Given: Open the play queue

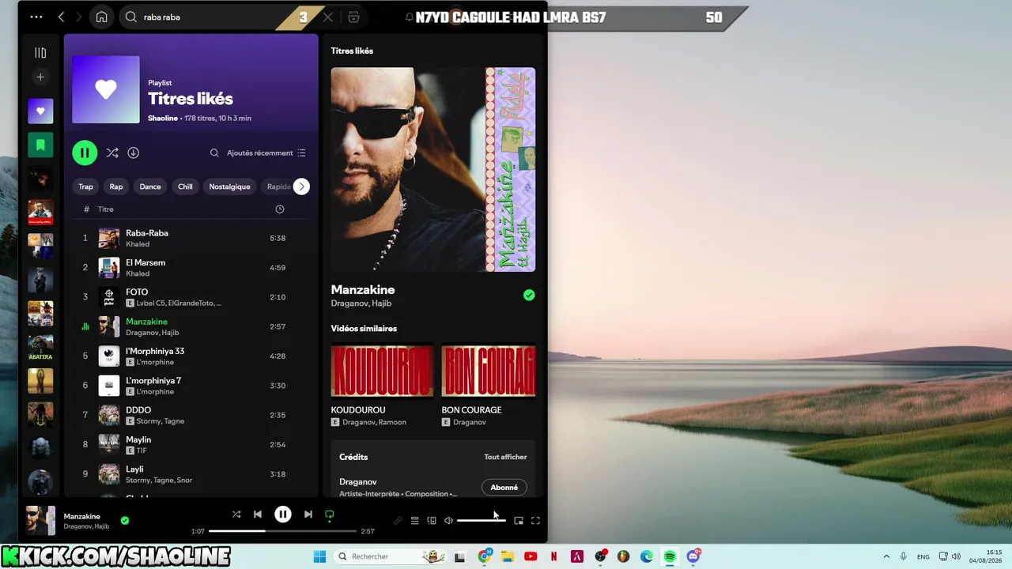Looking at the screenshot, I should (414, 521).
